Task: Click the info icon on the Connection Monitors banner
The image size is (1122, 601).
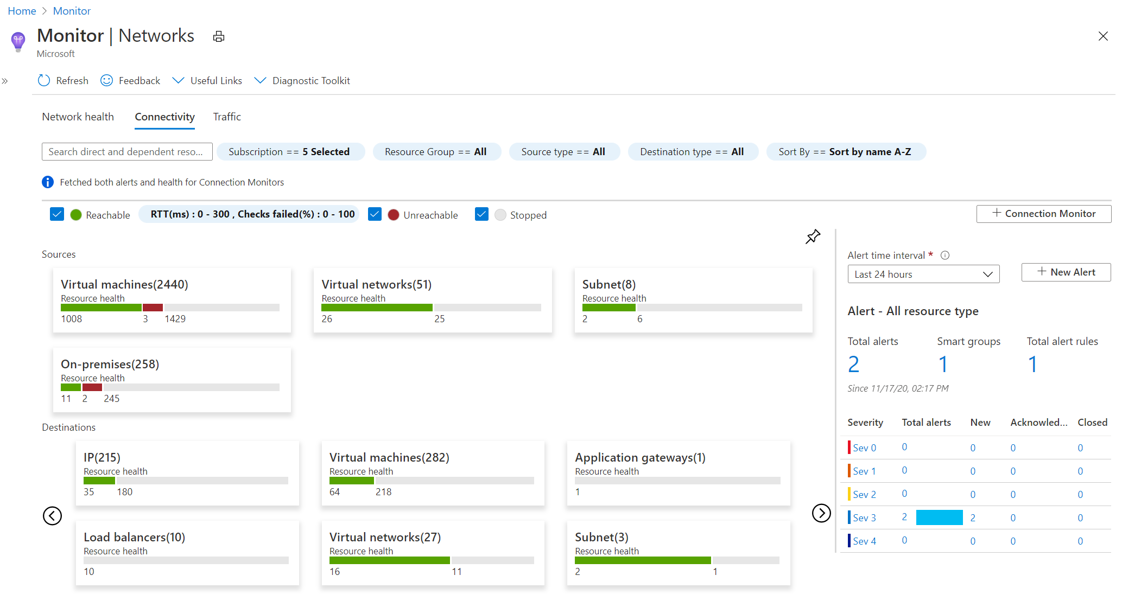Action: [x=47, y=182]
